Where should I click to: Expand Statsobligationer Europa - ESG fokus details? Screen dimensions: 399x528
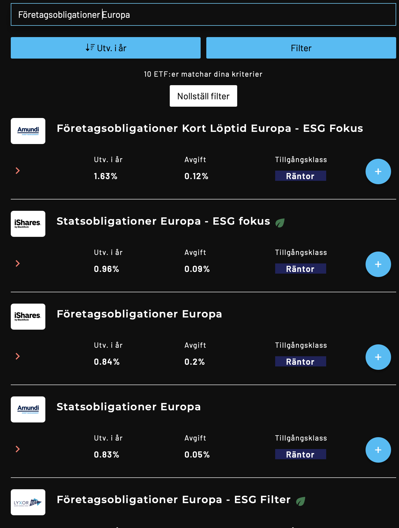pos(18,263)
